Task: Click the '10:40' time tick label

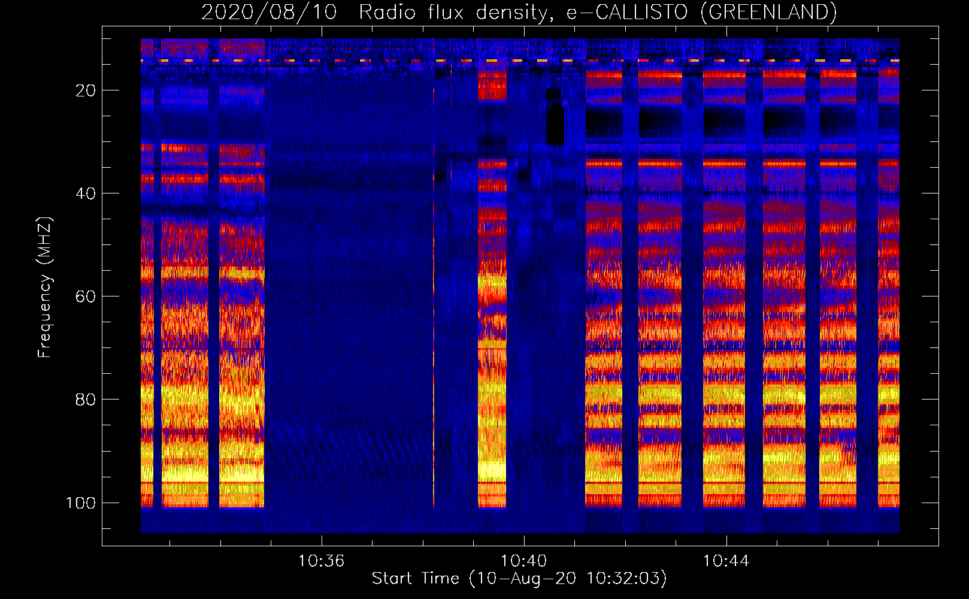Action: pyautogui.click(x=524, y=561)
